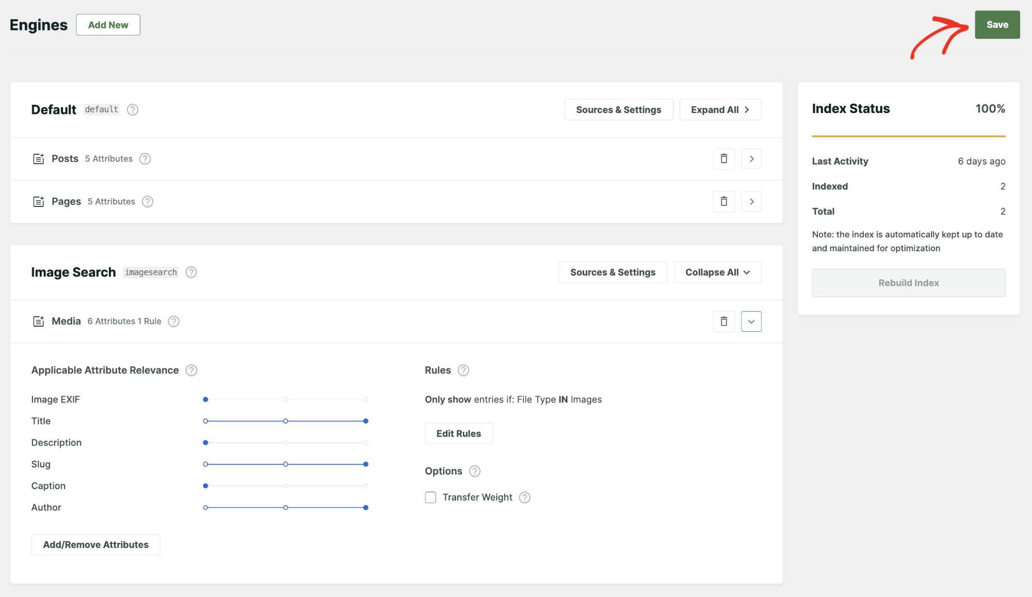Click the help icon beside Transfer Weight
This screenshot has height=597, width=1032.
[x=525, y=497]
